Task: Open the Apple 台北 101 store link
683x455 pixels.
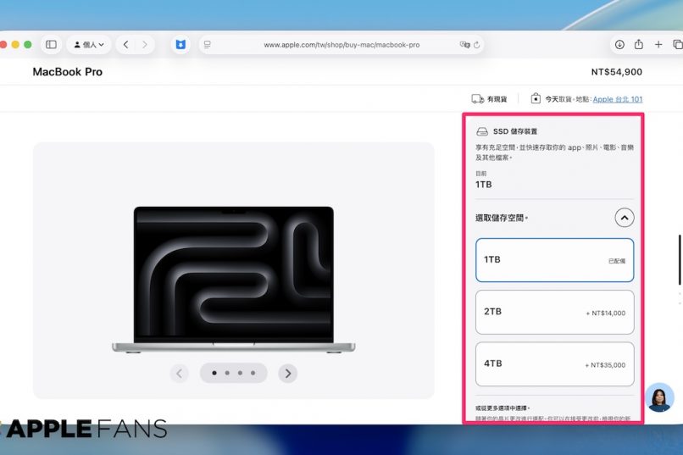Action: [617, 99]
